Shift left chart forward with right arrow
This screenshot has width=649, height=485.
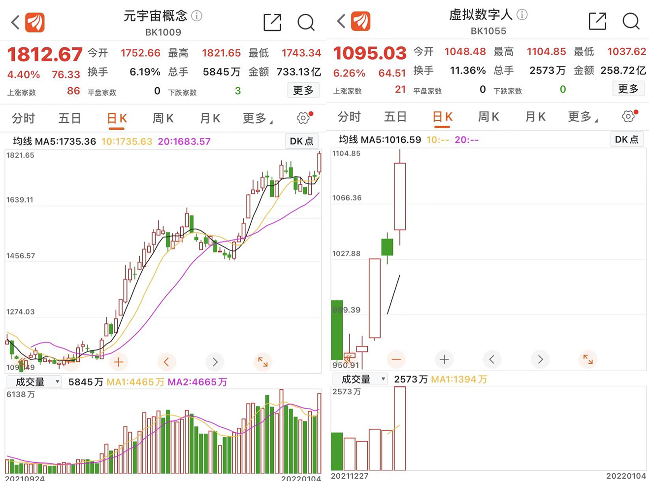click(x=215, y=362)
